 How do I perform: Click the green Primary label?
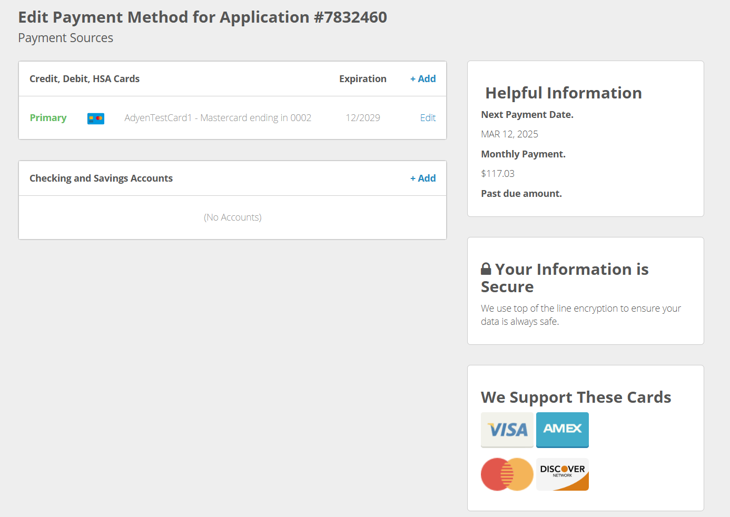pyautogui.click(x=48, y=118)
